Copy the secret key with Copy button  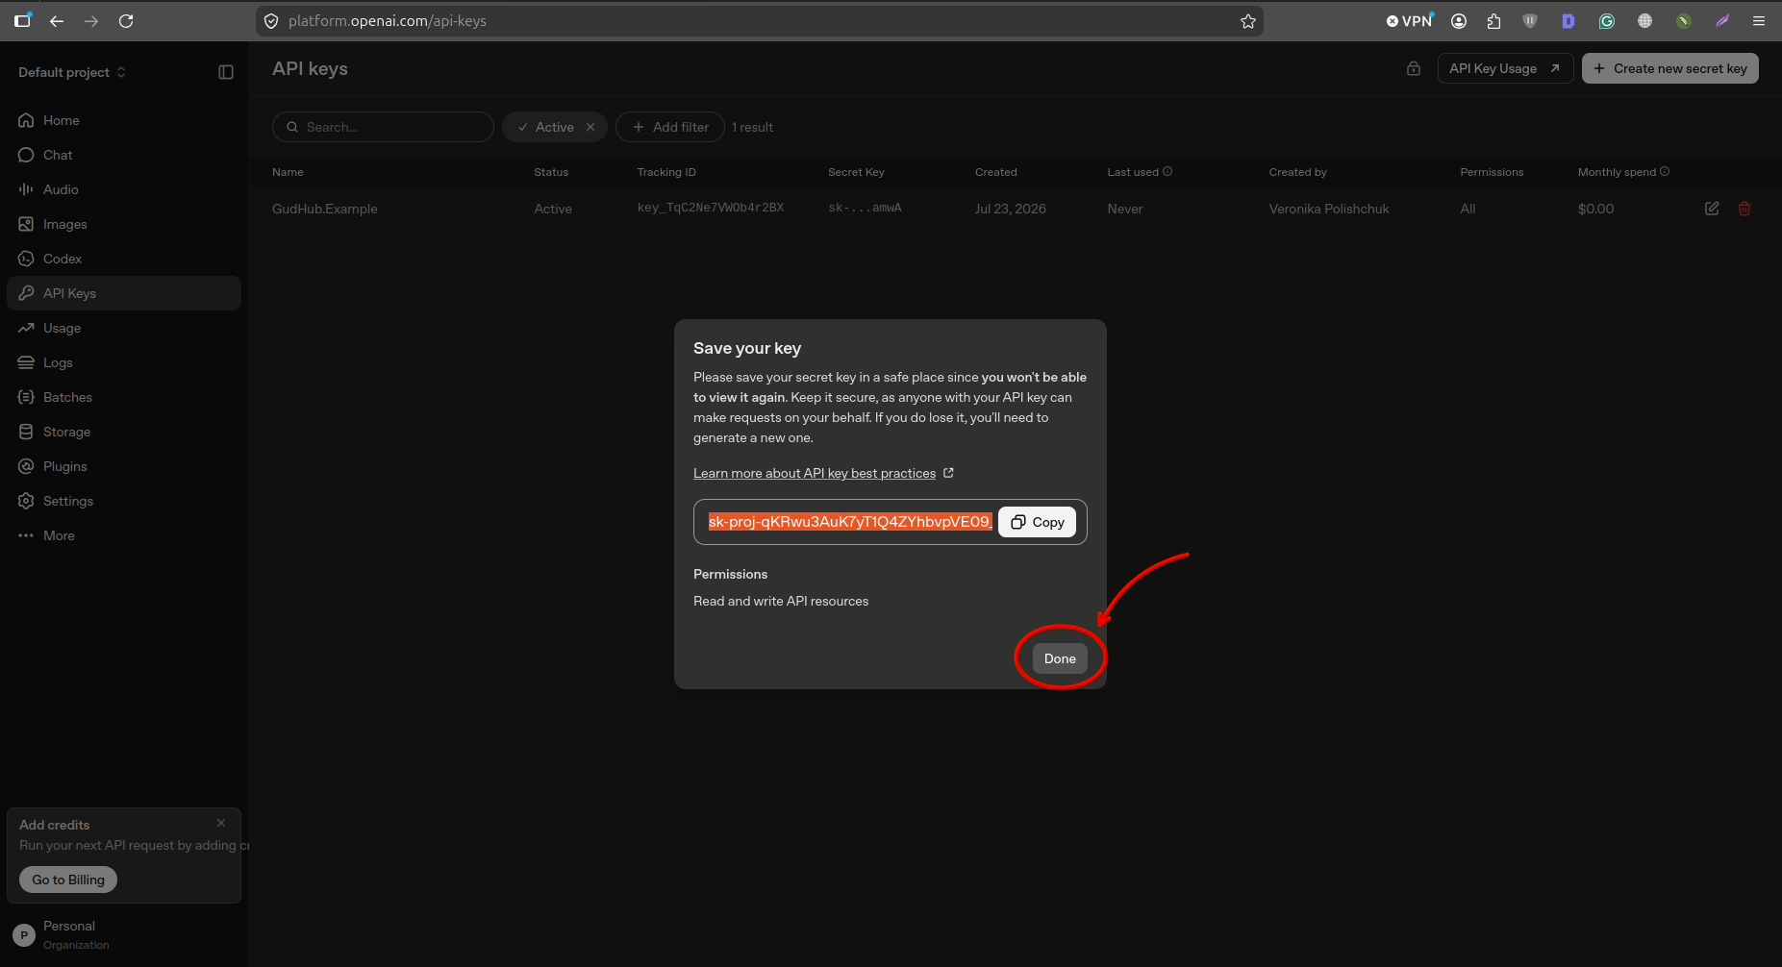tap(1038, 522)
